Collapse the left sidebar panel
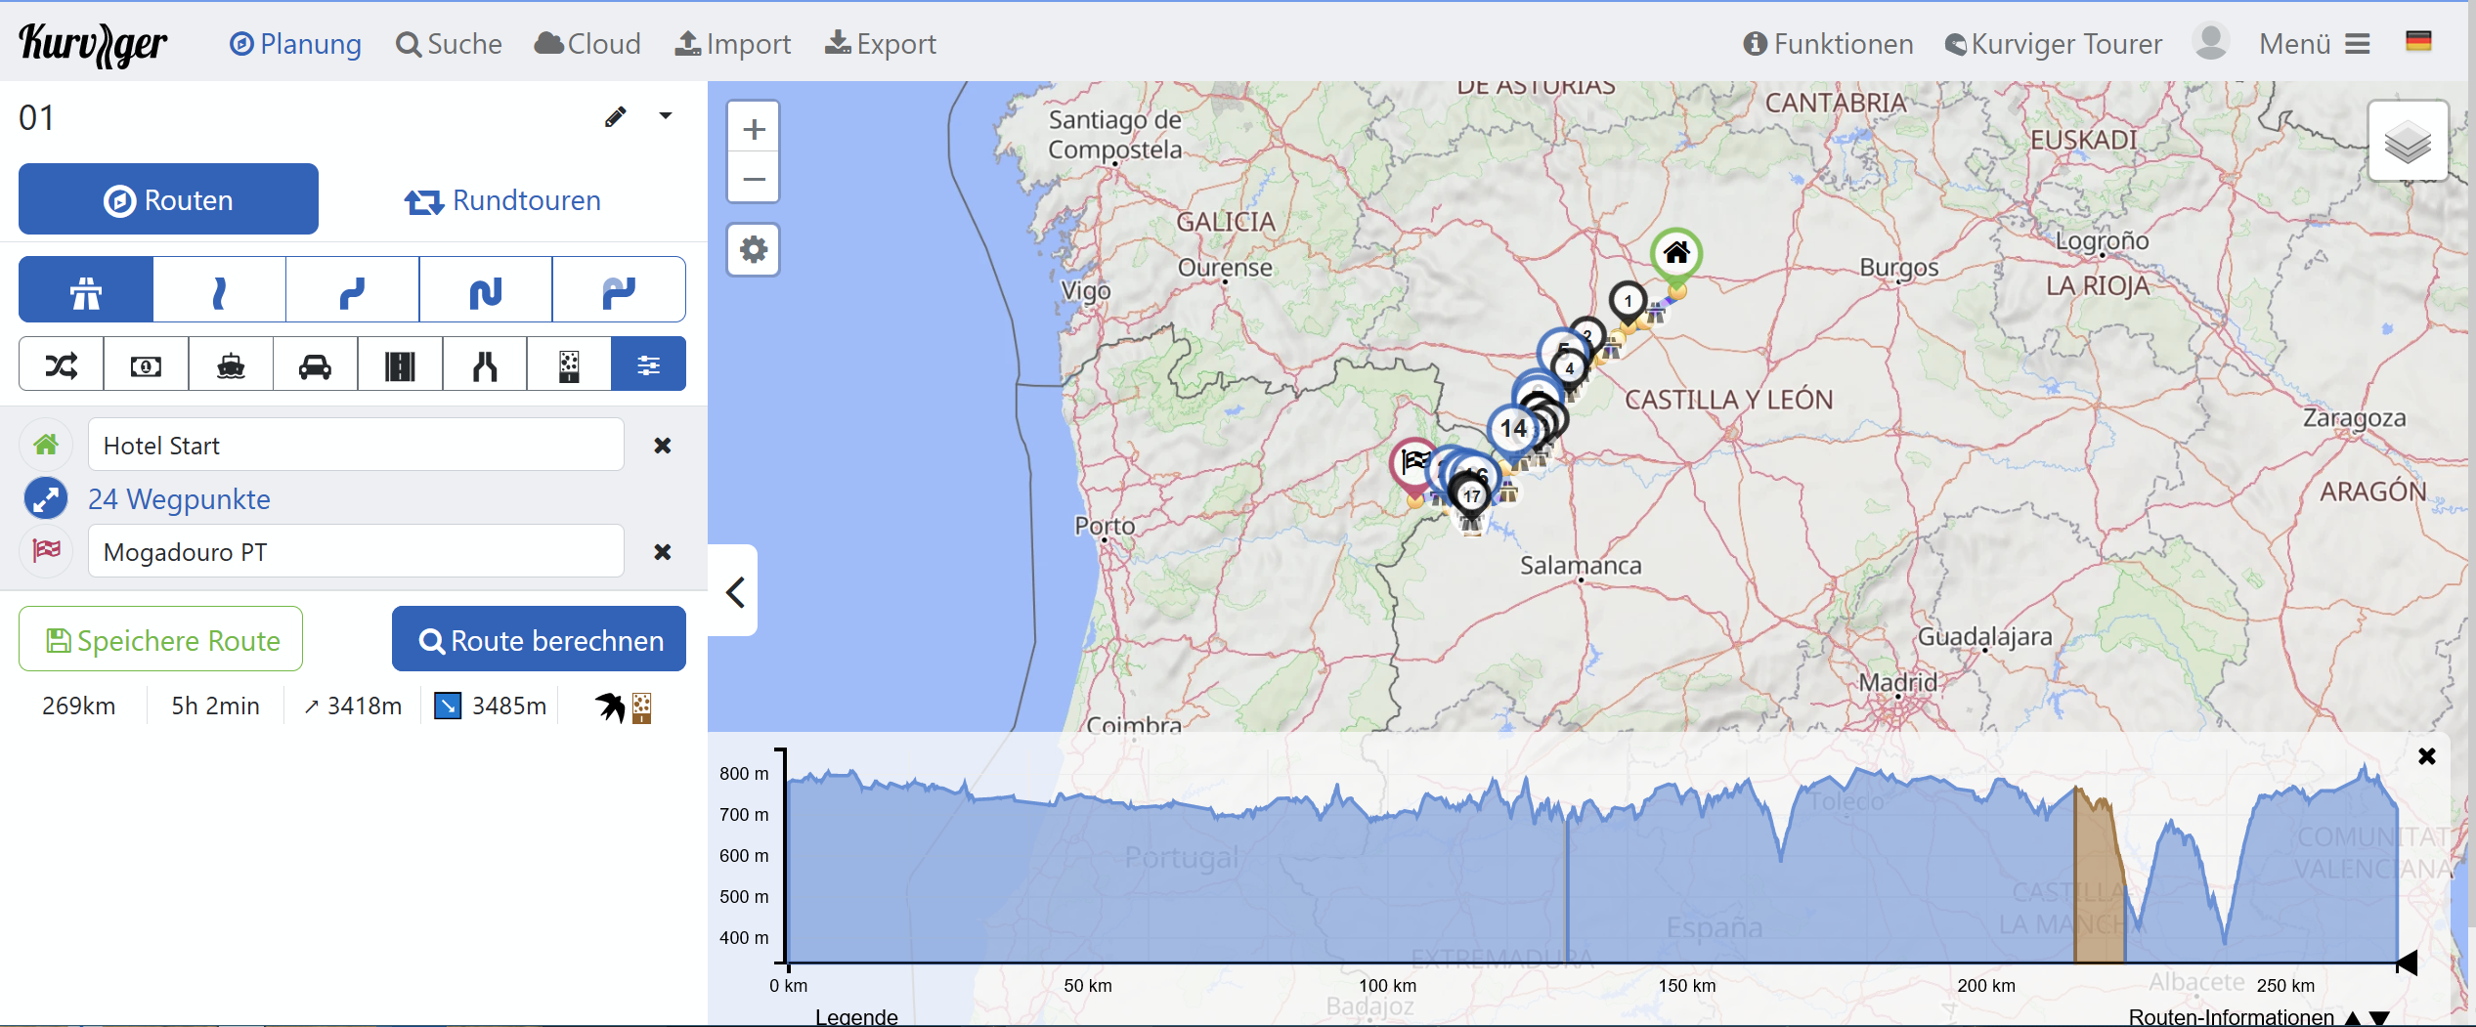The image size is (2476, 1027). point(735,591)
